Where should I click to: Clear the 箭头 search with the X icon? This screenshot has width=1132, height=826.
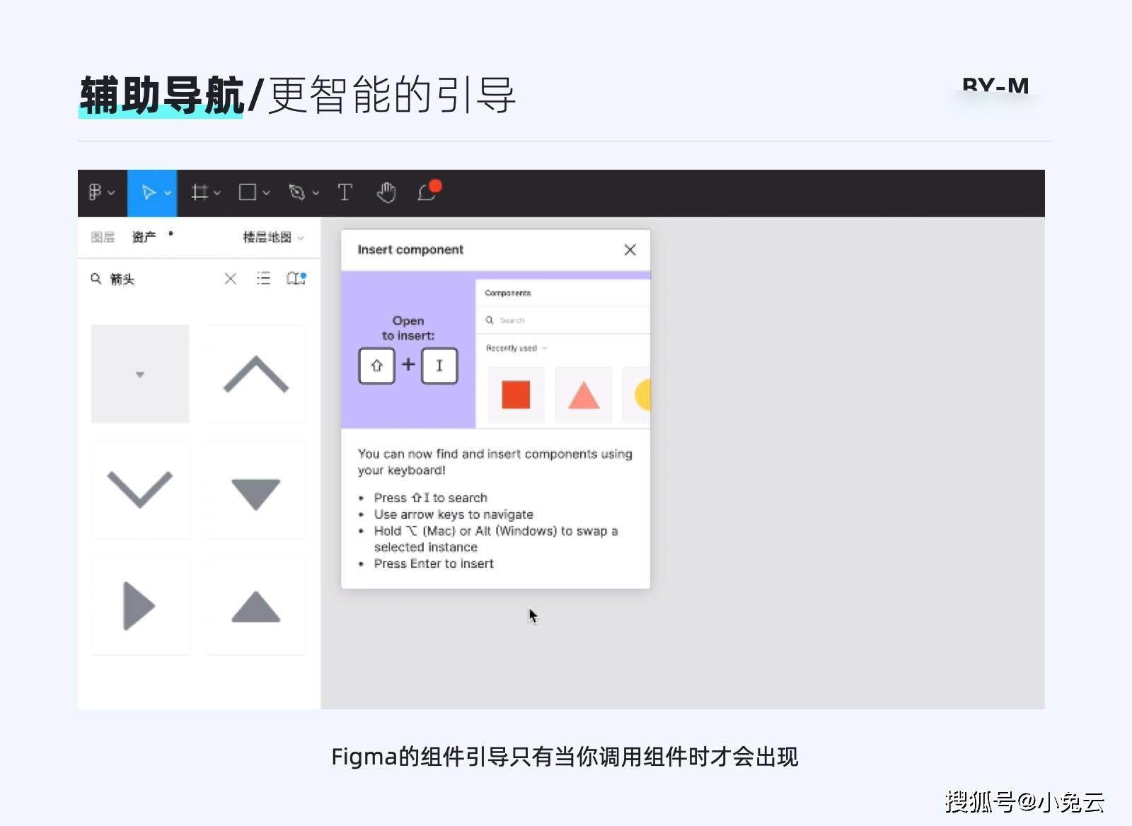[231, 279]
